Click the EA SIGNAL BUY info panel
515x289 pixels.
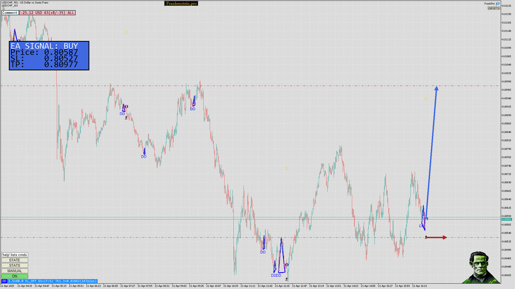49,56
